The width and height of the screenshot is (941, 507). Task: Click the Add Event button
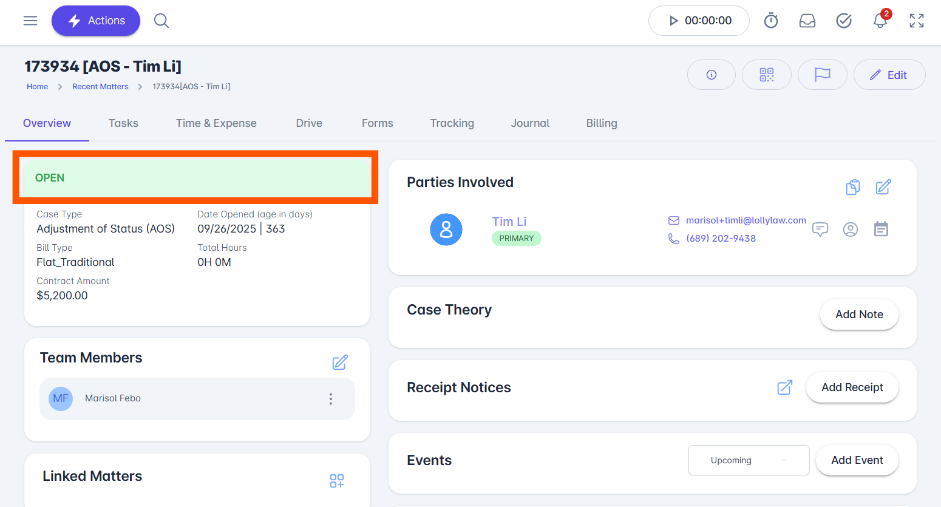(857, 460)
